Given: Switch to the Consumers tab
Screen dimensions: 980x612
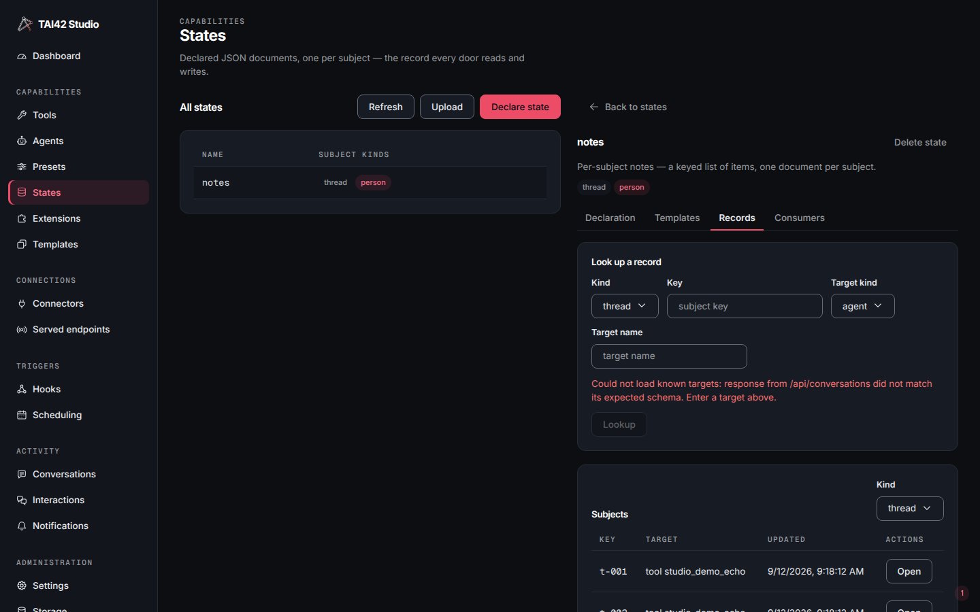Looking at the screenshot, I should click(x=800, y=218).
